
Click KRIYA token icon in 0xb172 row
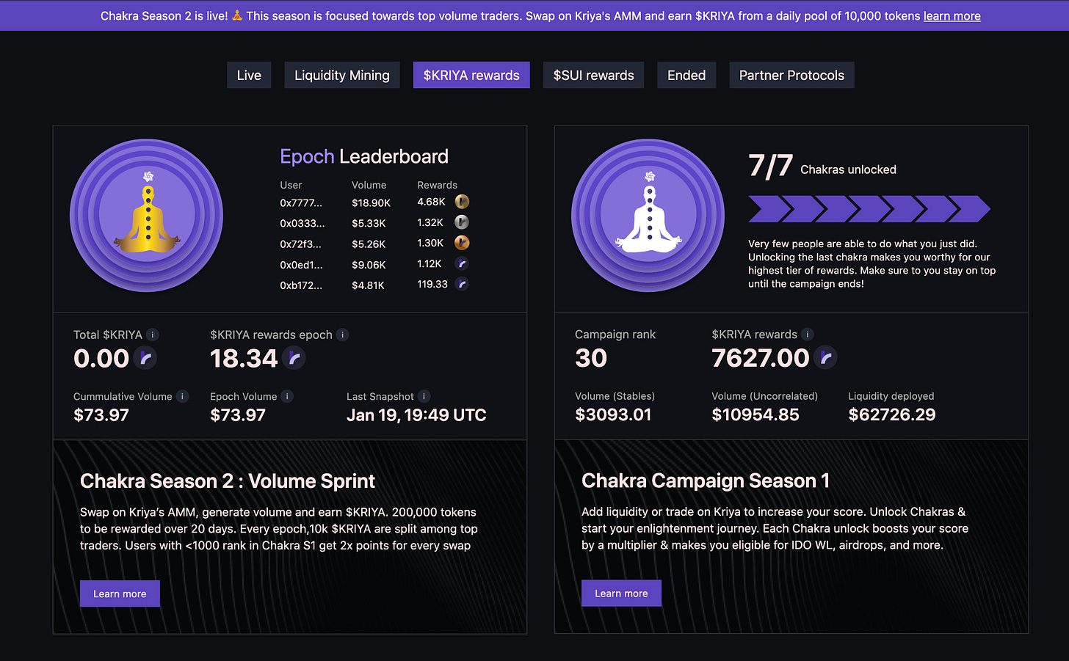tap(462, 284)
